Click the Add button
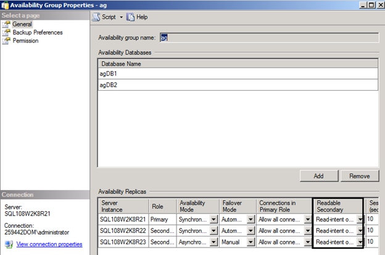This screenshot has height=255, width=385. click(318, 175)
